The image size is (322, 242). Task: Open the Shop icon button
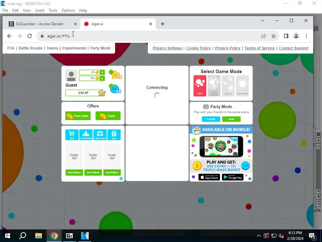click(x=72, y=135)
